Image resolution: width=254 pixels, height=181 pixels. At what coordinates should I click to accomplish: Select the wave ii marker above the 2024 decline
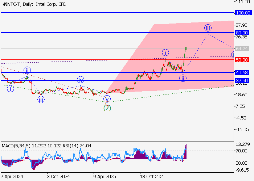click(27, 70)
